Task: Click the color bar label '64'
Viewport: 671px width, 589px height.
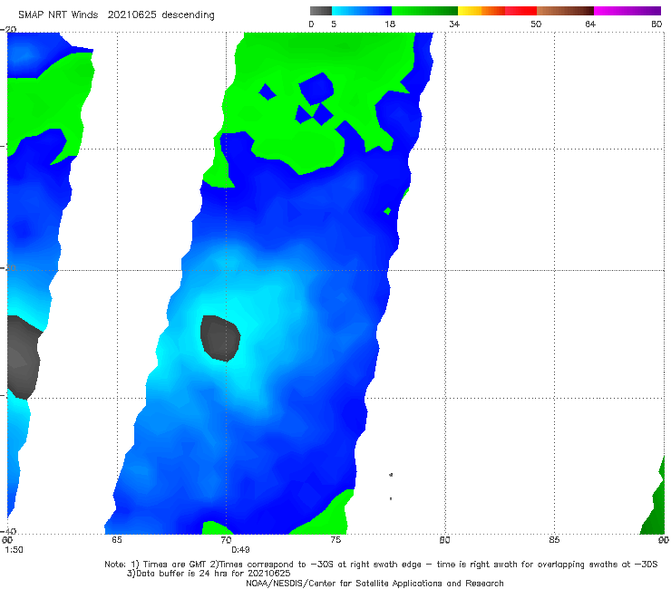Action: 590,24
